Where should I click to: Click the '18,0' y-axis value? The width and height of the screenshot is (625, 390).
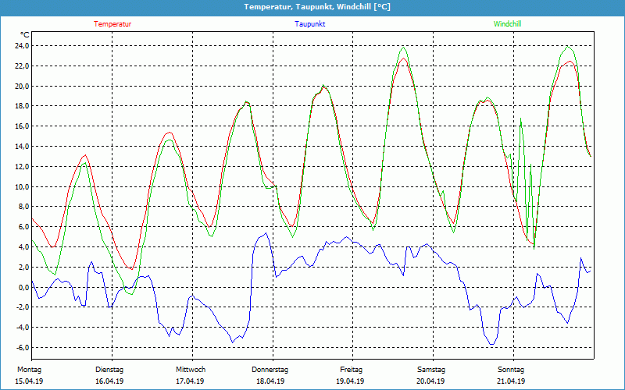[x=23, y=106]
